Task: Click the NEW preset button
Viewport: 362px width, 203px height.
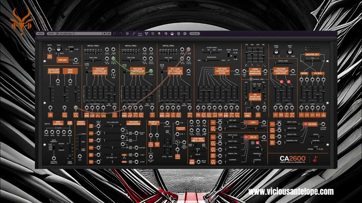Action: click(x=40, y=34)
